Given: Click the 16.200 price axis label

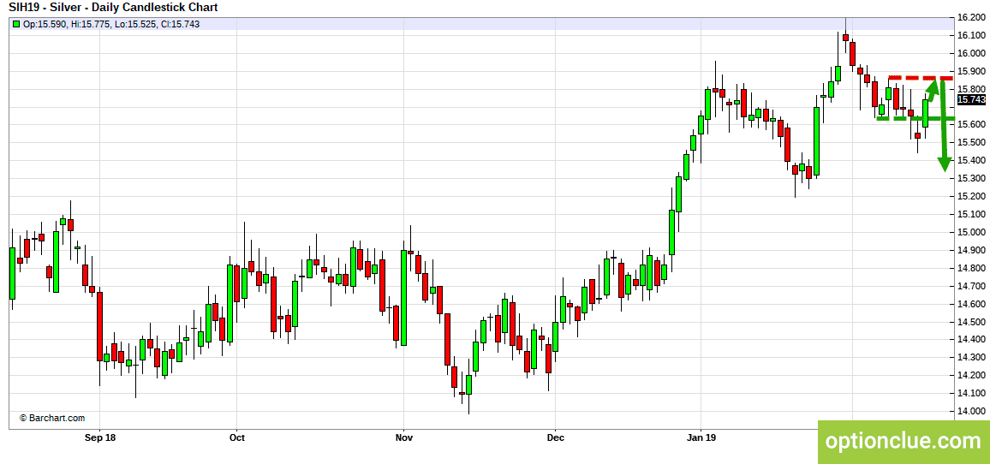Looking at the screenshot, I should pos(972,18).
